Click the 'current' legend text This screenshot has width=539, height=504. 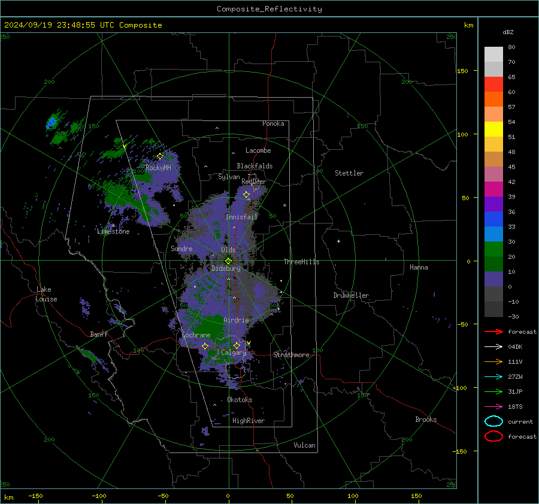[520, 422]
